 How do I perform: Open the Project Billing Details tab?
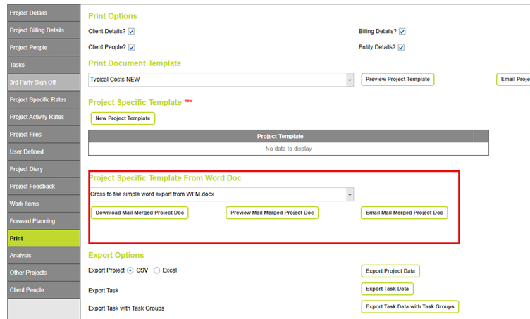tap(38, 30)
